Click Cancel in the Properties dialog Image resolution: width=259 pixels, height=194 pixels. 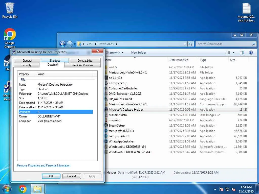tap(72, 176)
